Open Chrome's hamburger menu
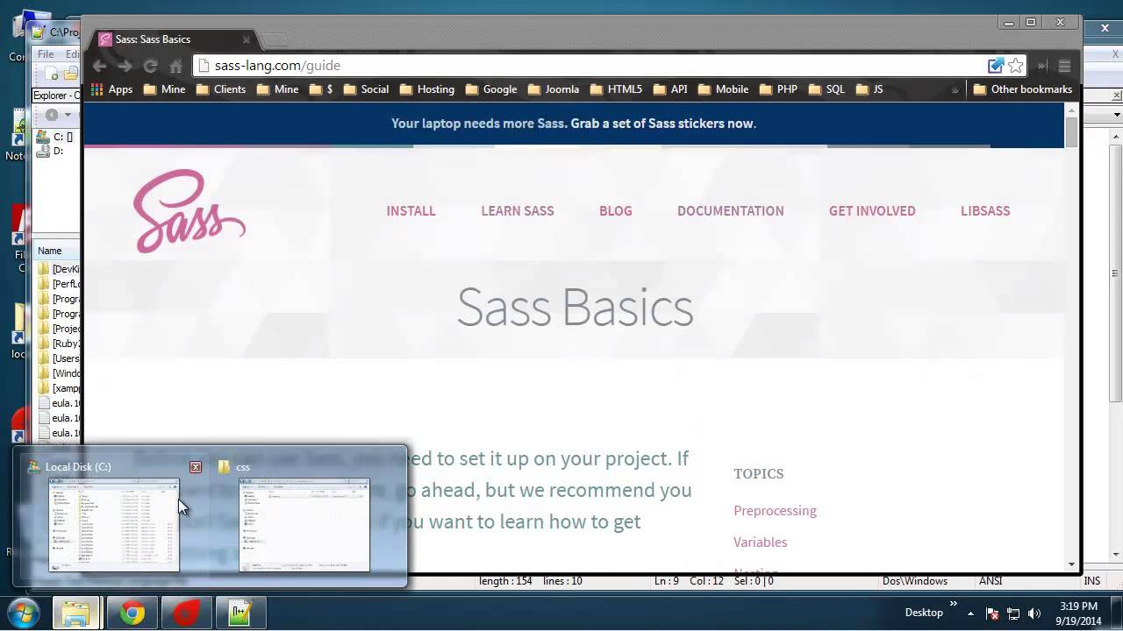The image size is (1123, 631). click(x=1064, y=66)
